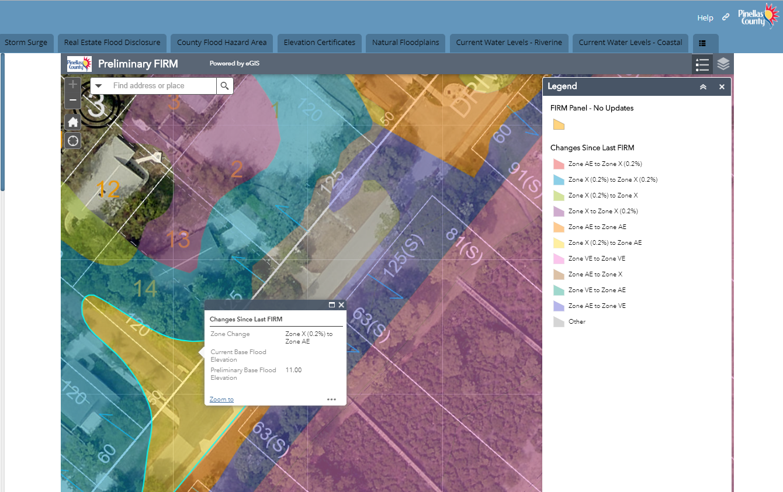Viewport: 783px width, 492px height.
Task: Open the Natural Floodplains tab
Action: point(406,43)
